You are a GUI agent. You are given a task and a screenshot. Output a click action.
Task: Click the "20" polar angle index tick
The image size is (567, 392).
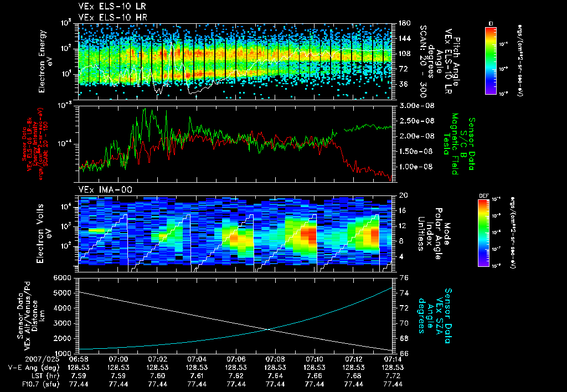coord(404,195)
